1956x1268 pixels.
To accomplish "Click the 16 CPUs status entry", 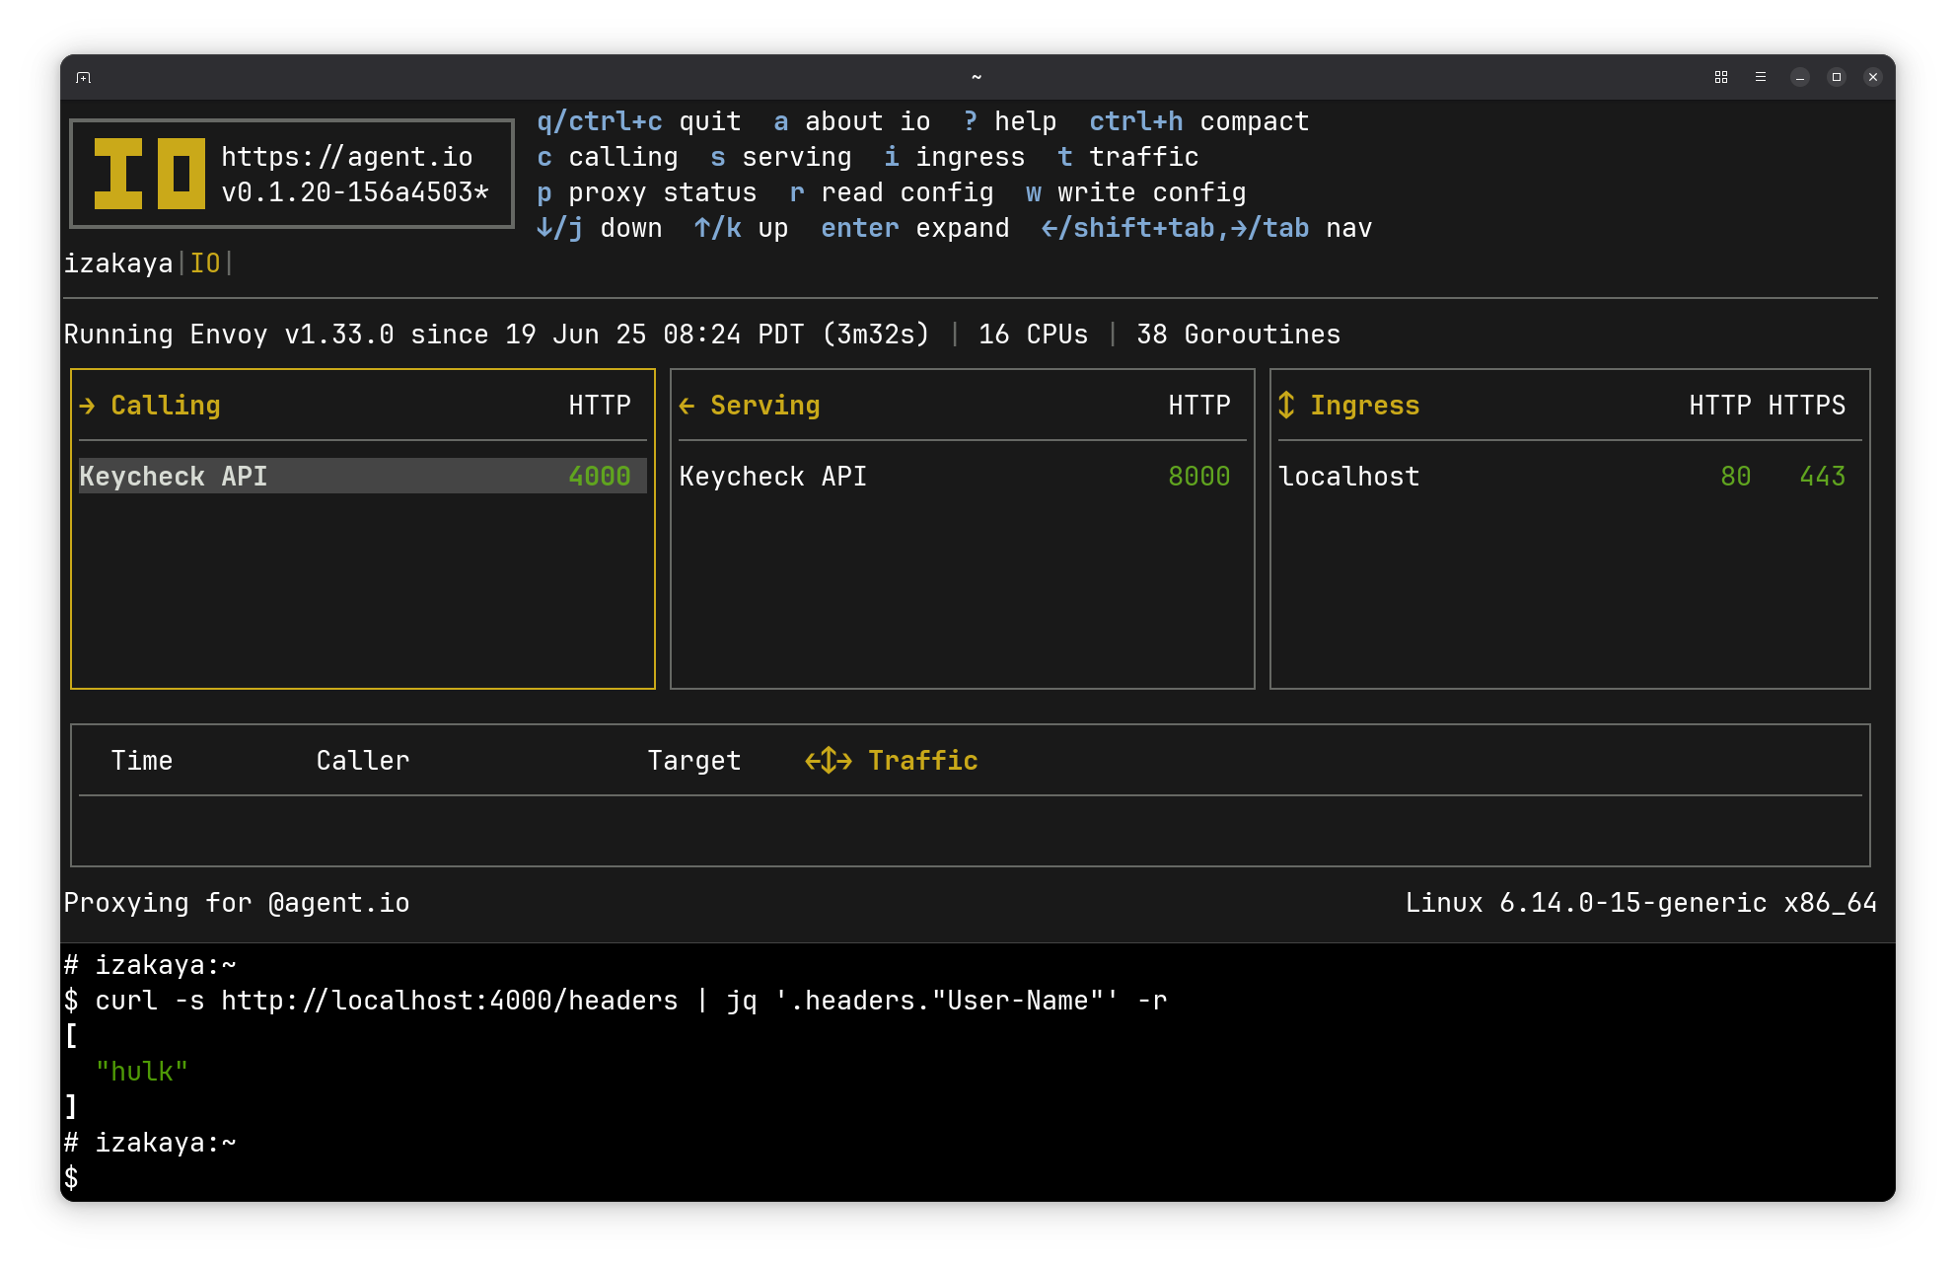I will [1034, 335].
